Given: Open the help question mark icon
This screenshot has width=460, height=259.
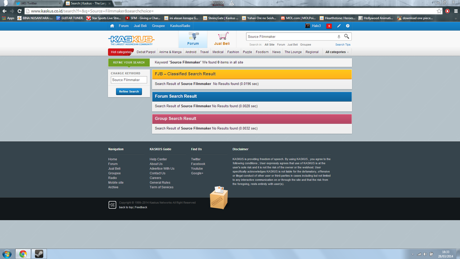Looking at the screenshot, I should tap(348, 26).
